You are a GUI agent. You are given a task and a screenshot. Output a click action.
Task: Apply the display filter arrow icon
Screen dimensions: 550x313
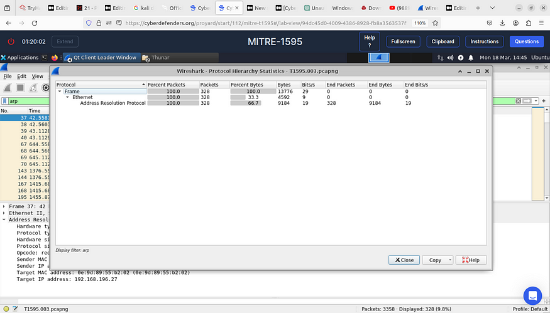(527, 101)
